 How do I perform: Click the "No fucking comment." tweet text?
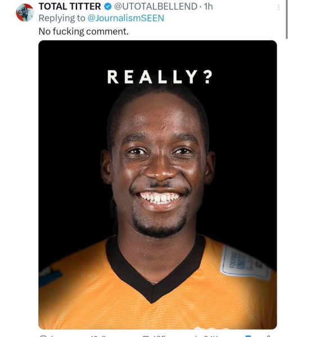pyautogui.click(x=83, y=31)
